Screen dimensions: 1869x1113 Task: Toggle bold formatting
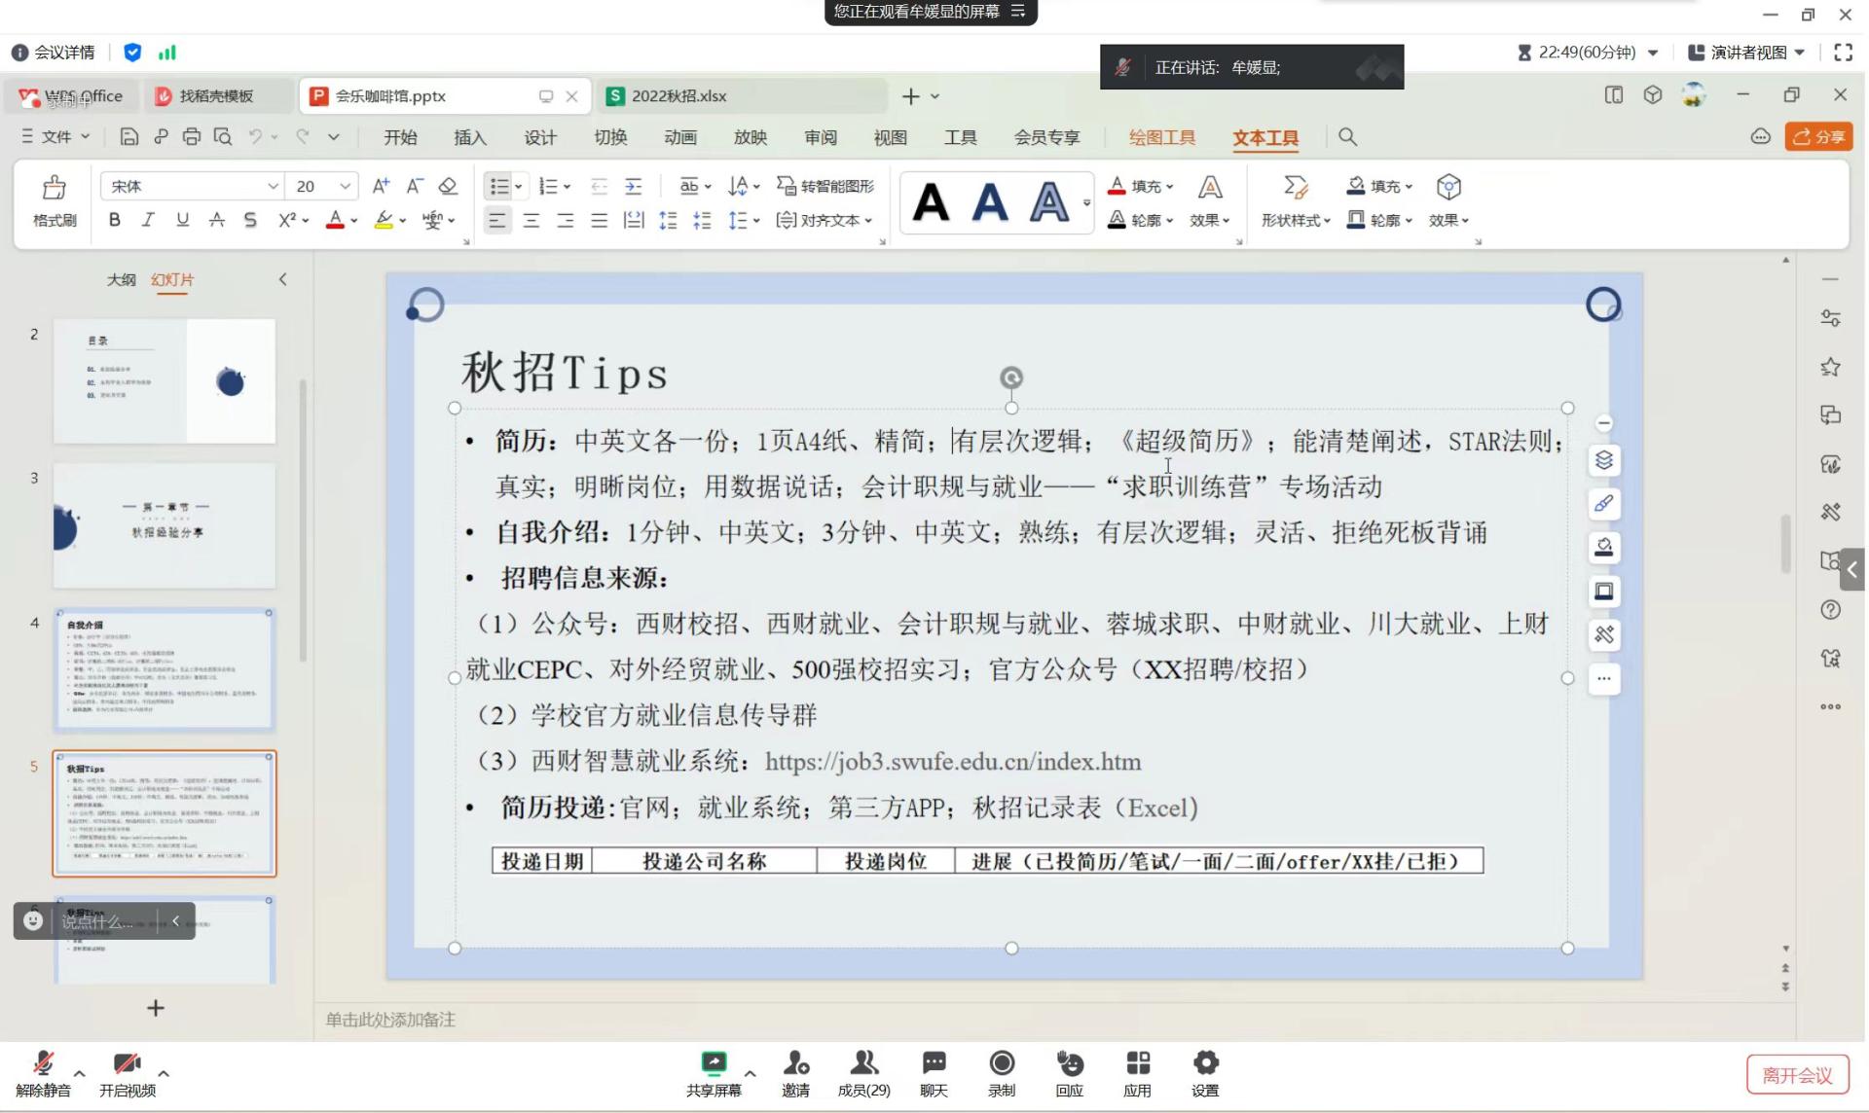coord(115,220)
